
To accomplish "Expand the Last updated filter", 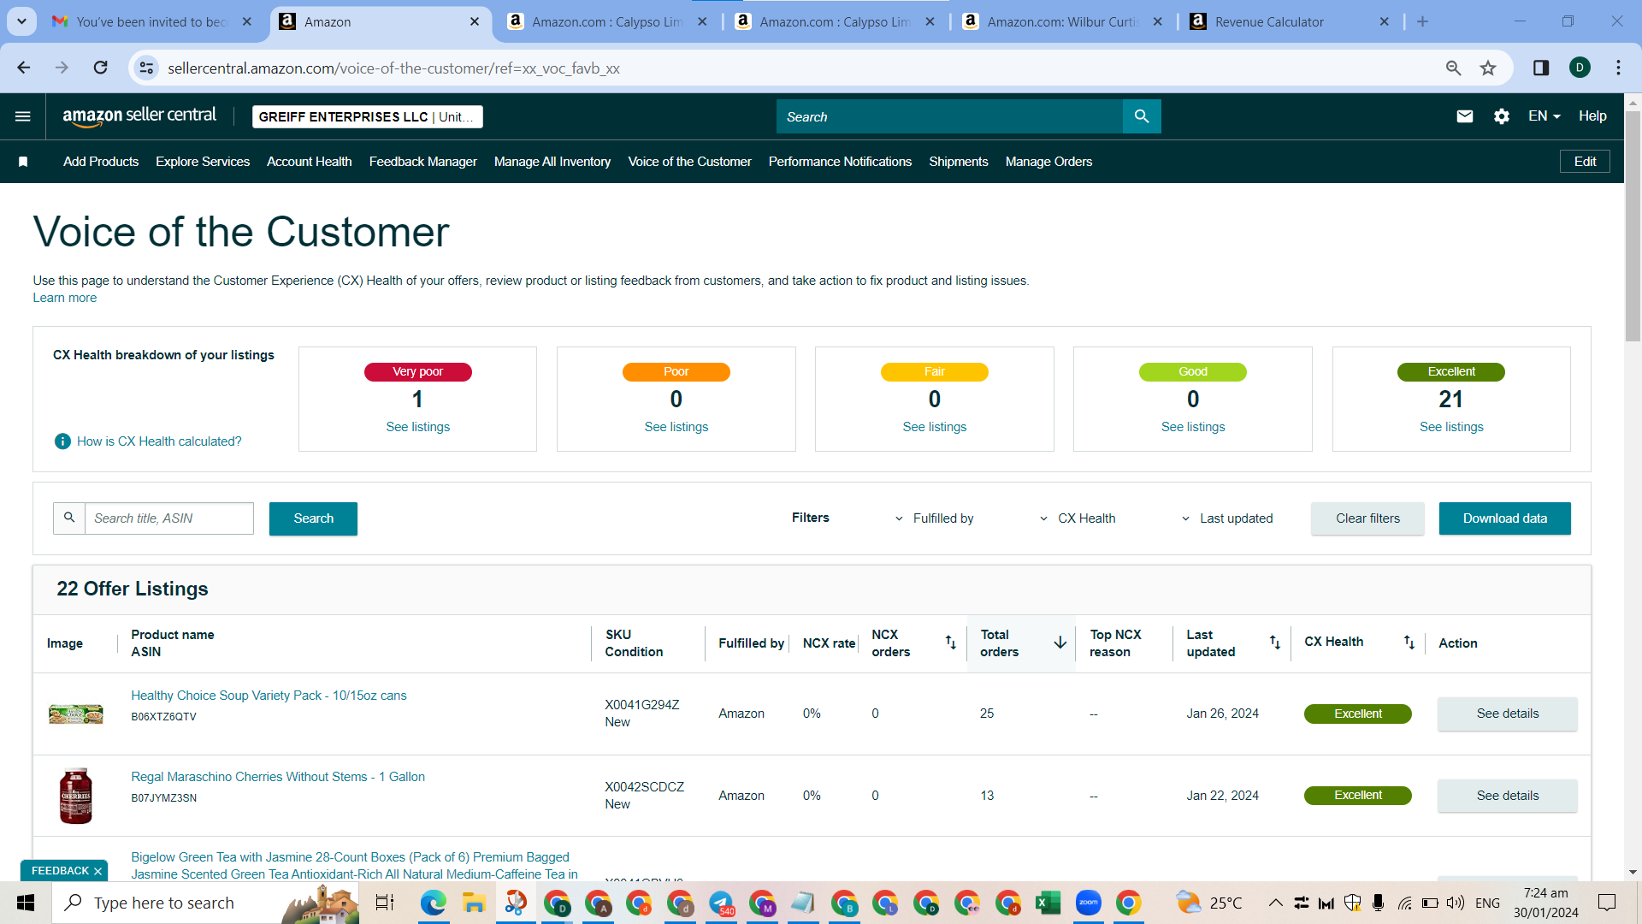I will (x=1226, y=518).
